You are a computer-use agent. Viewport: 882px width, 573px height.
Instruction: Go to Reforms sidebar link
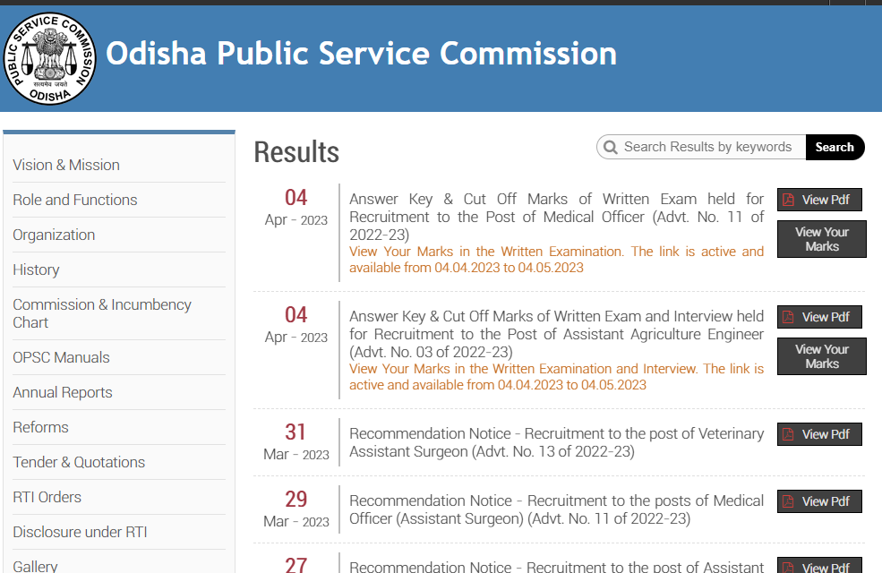click(40, 427)
